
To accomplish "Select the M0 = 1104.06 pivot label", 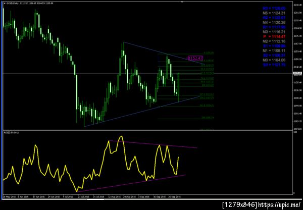I will click(x=274, y=60).
